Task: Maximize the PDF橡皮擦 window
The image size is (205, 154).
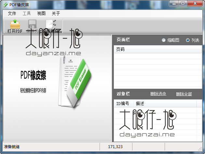Action: click(x=183, y=4)
